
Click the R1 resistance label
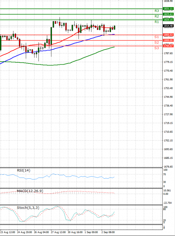(x=157, y=22)
